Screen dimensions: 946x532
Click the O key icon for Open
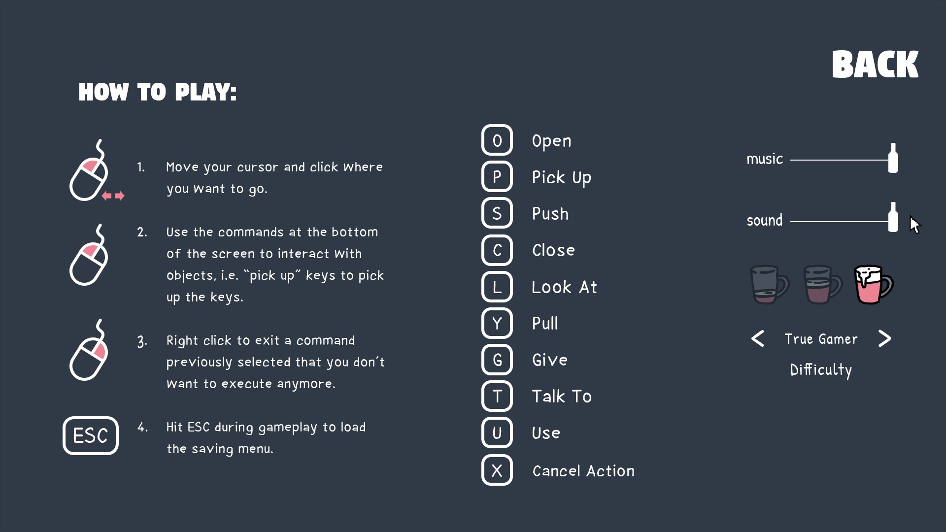pos(497,140)
